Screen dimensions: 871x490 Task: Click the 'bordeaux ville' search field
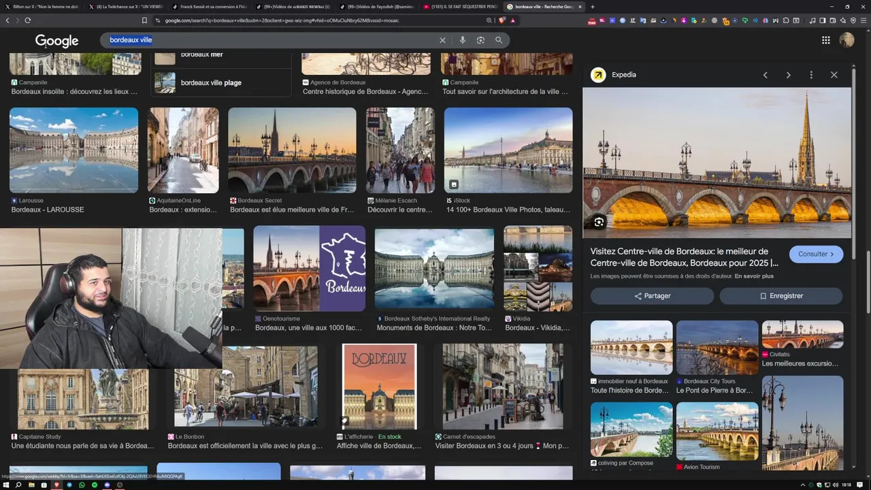pyautogui.click(x=272, y=40)
